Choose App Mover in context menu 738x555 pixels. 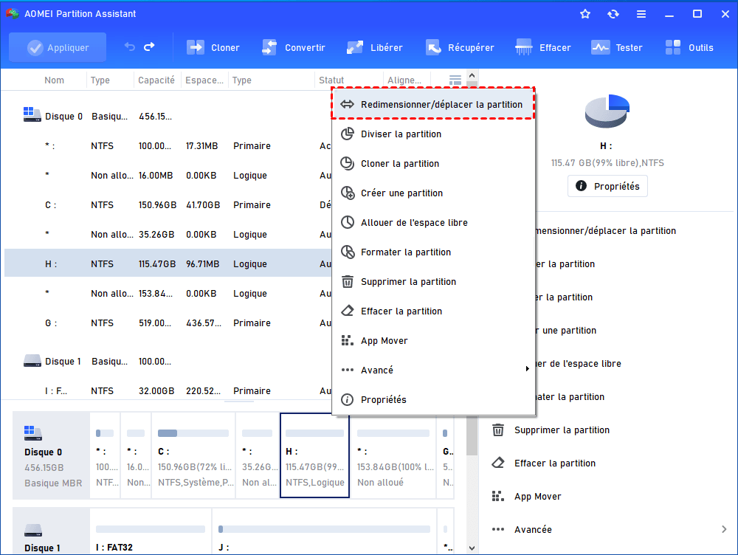point(433,341)
